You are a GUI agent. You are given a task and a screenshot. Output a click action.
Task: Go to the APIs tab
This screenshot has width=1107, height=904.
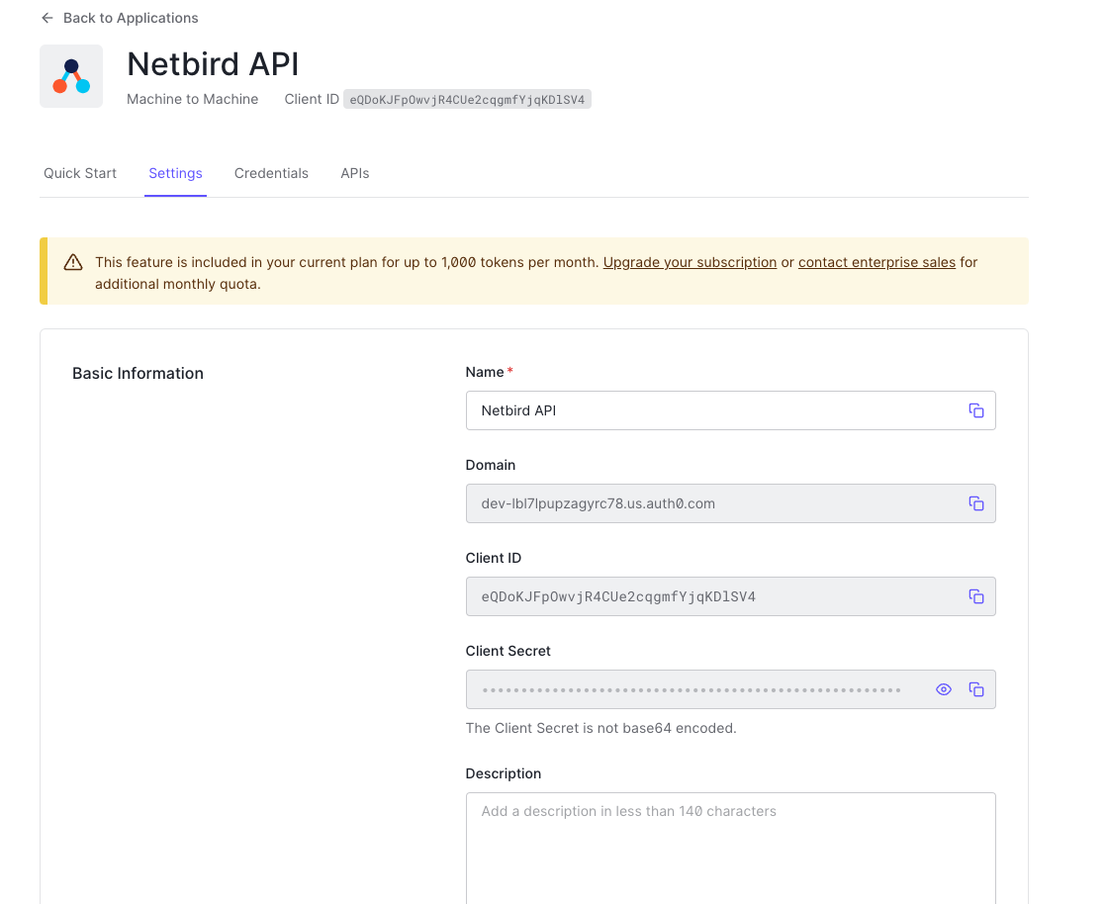pyautogui.click(x=355, y=173)
